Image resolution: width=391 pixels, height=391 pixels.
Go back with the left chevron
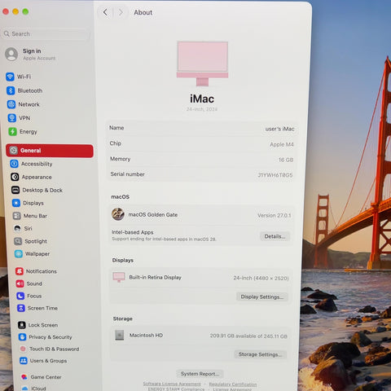pyautogui.click(x=105, y=12)
